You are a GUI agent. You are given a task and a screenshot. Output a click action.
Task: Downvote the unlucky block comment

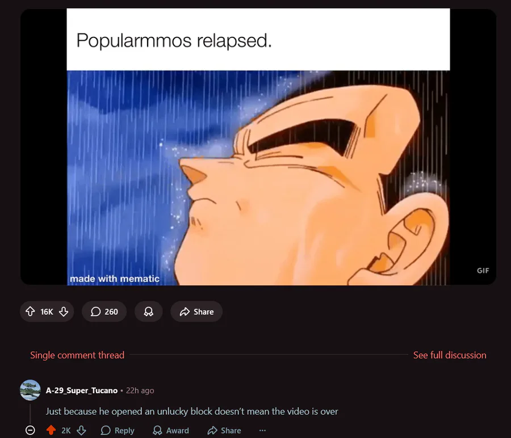point(81,431)
